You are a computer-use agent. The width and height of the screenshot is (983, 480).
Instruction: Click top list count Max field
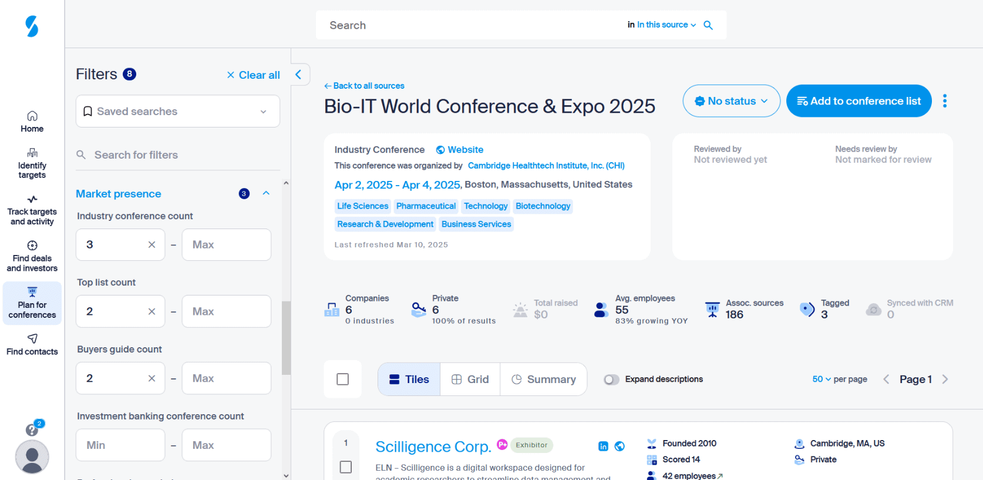[x=227, y=311]
